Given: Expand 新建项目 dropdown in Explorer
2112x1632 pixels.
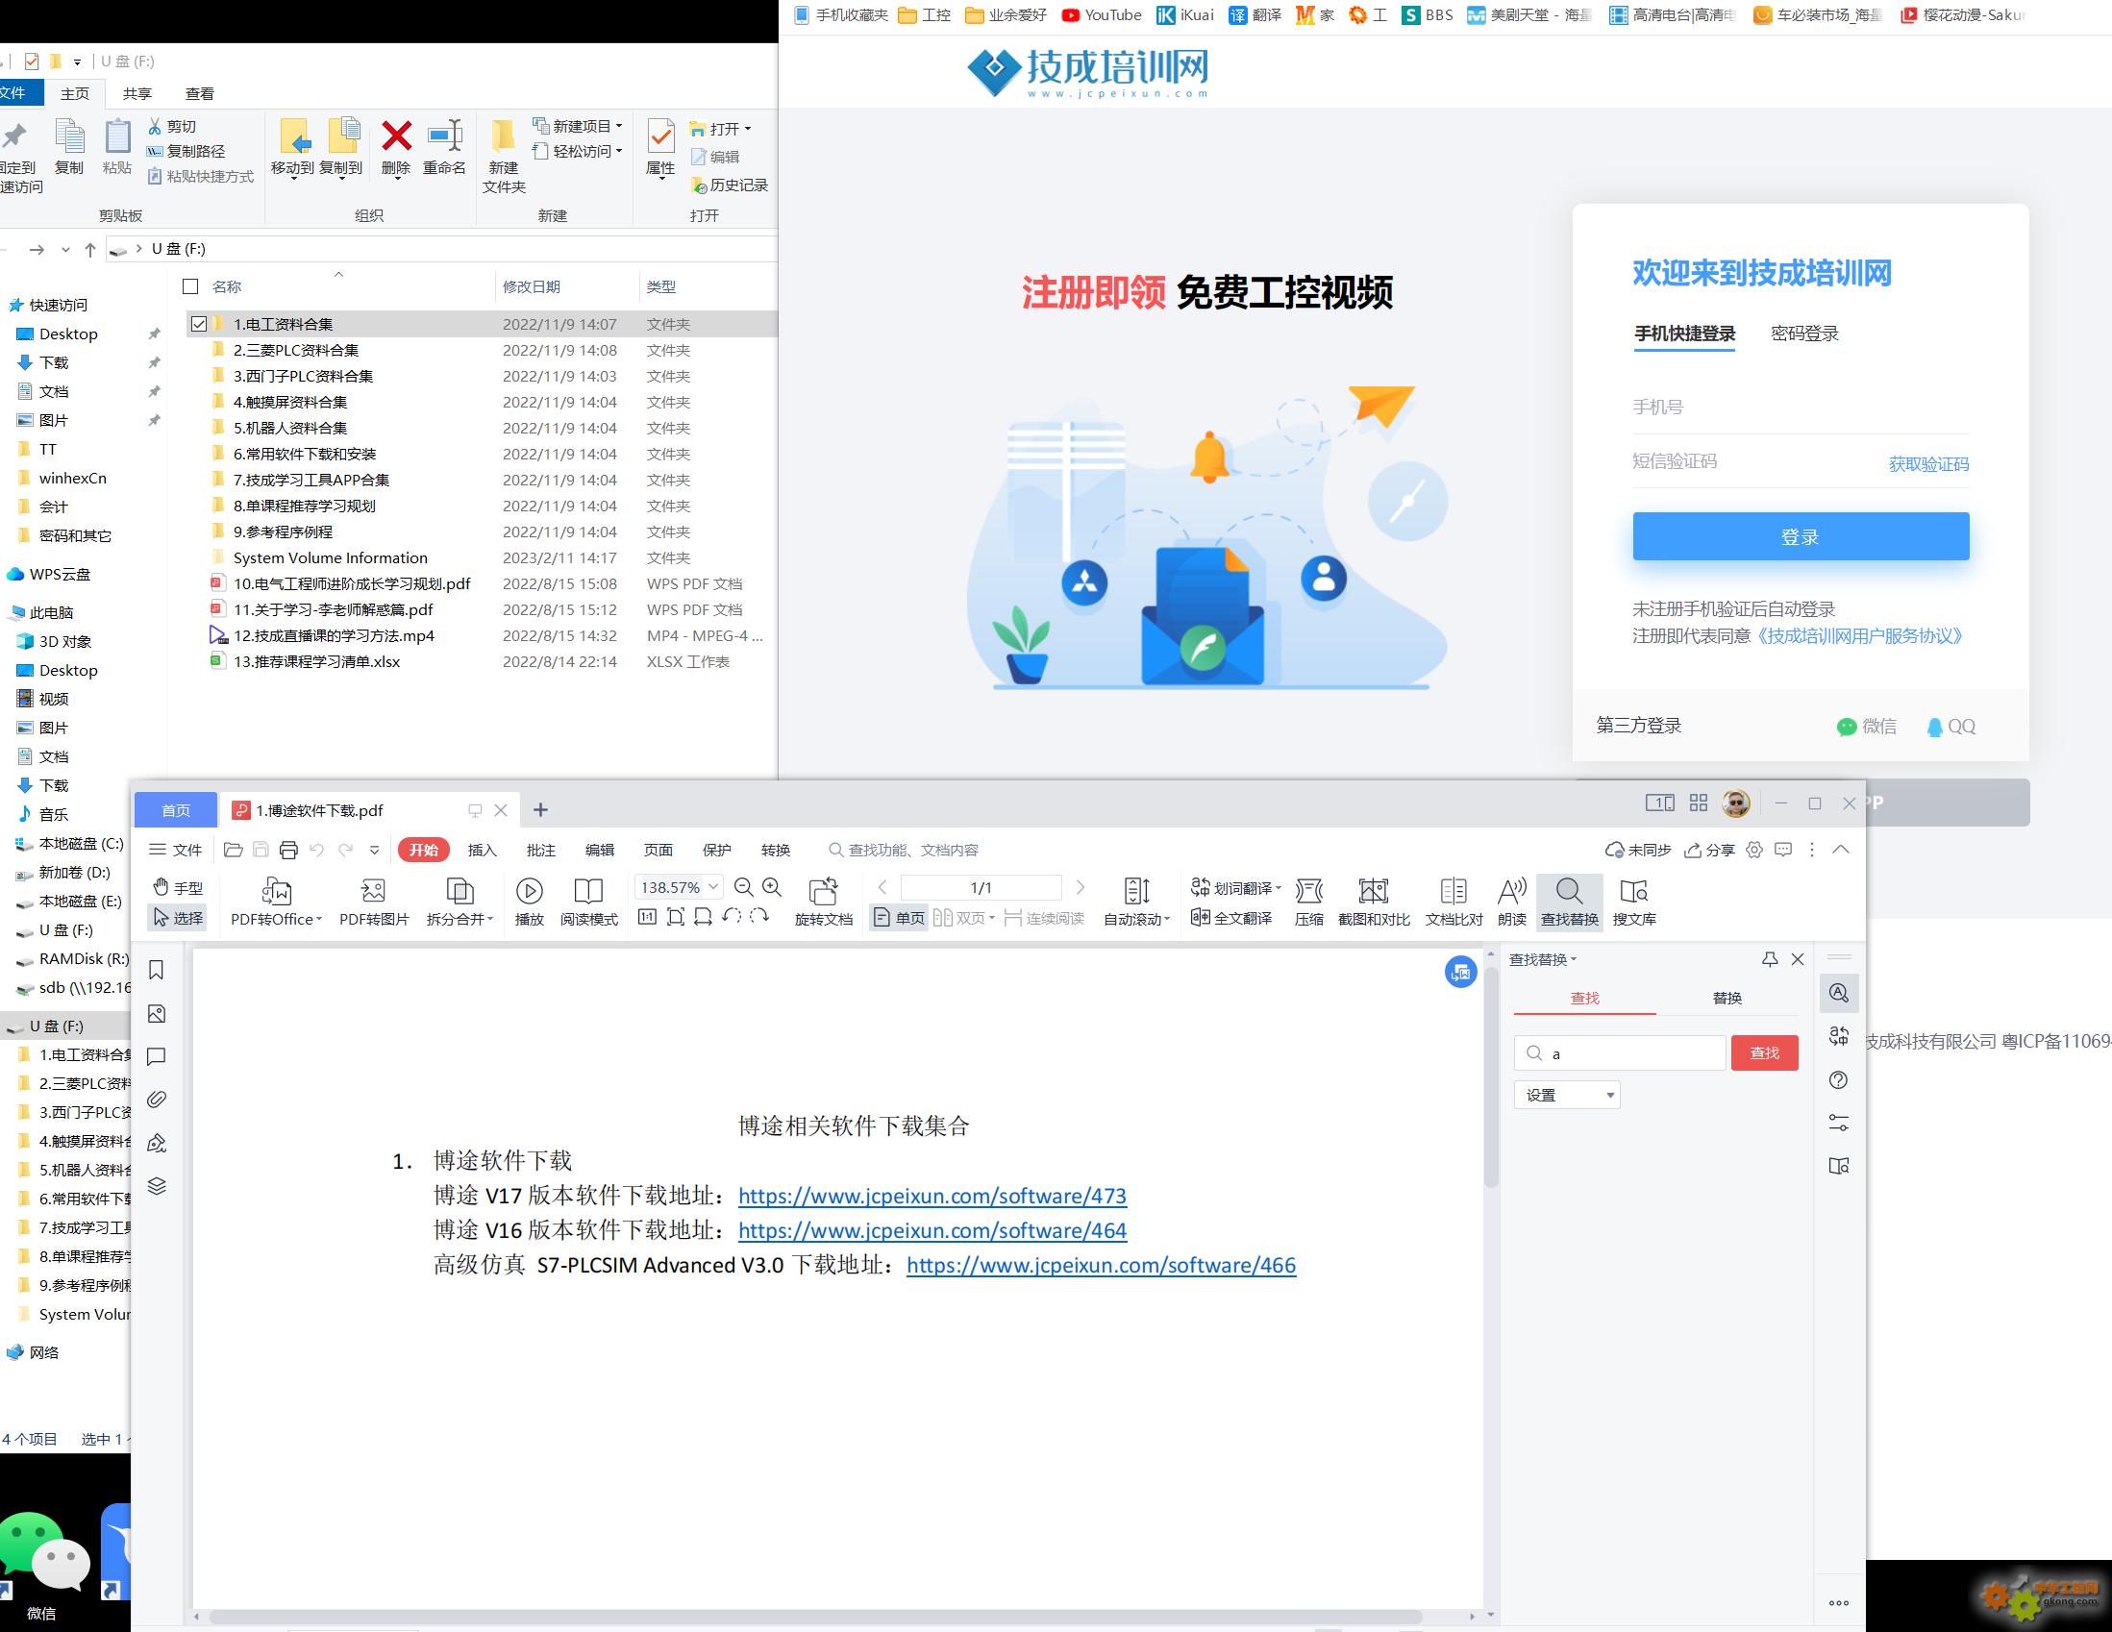Looking at the screenshot, I should (619, 126).
